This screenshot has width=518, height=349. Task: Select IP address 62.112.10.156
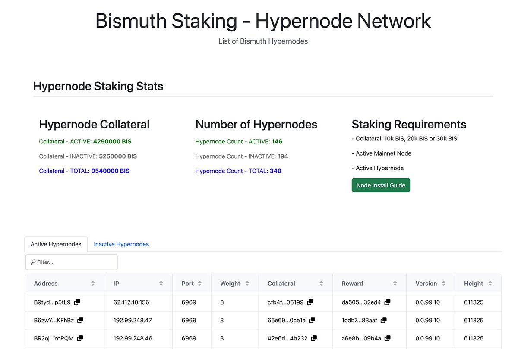[x=131, y=302]
